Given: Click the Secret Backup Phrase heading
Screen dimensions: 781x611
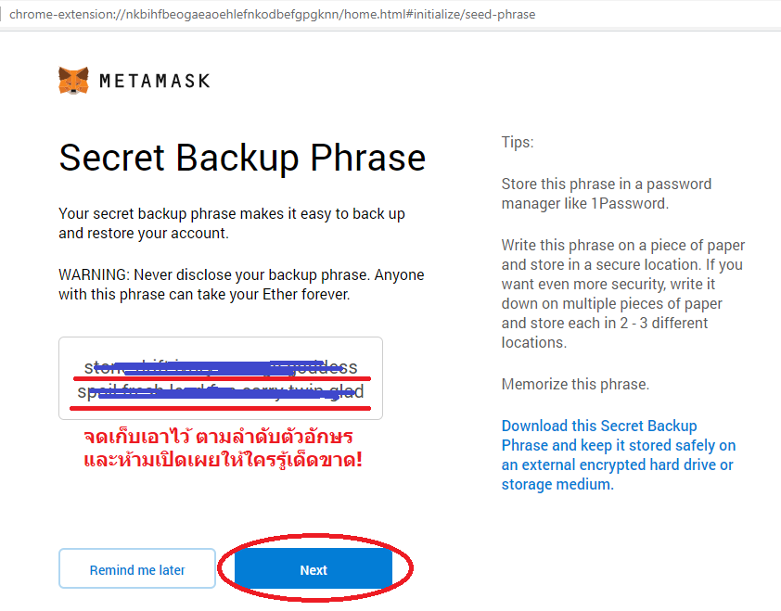Looking at the screenshot, I should 242,158.
